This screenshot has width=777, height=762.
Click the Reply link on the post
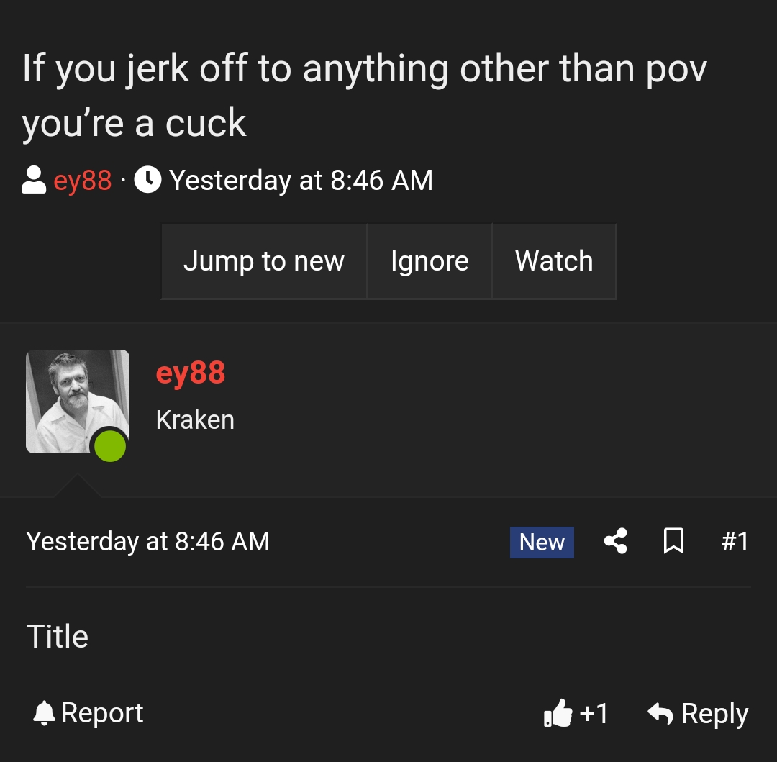point(714,713)
